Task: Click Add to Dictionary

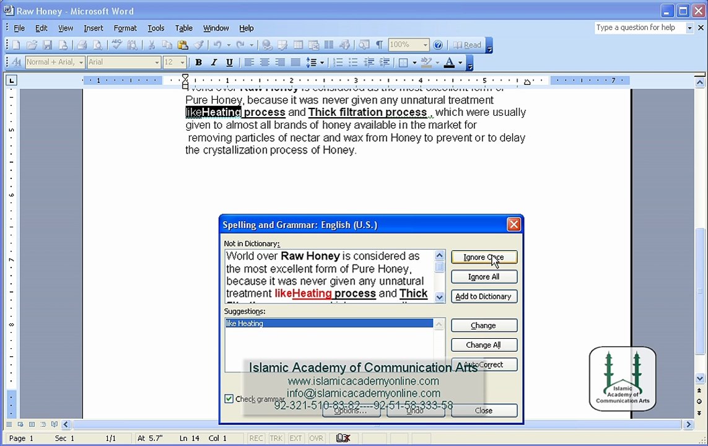Action: [x=484, y=296]
